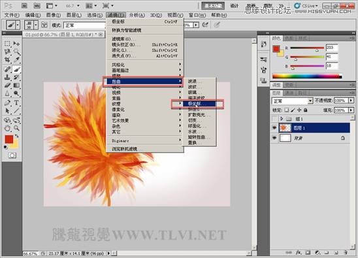Click the R red channel slider
Viewport: 358px width, 258px height.
[x=307, y=48]
